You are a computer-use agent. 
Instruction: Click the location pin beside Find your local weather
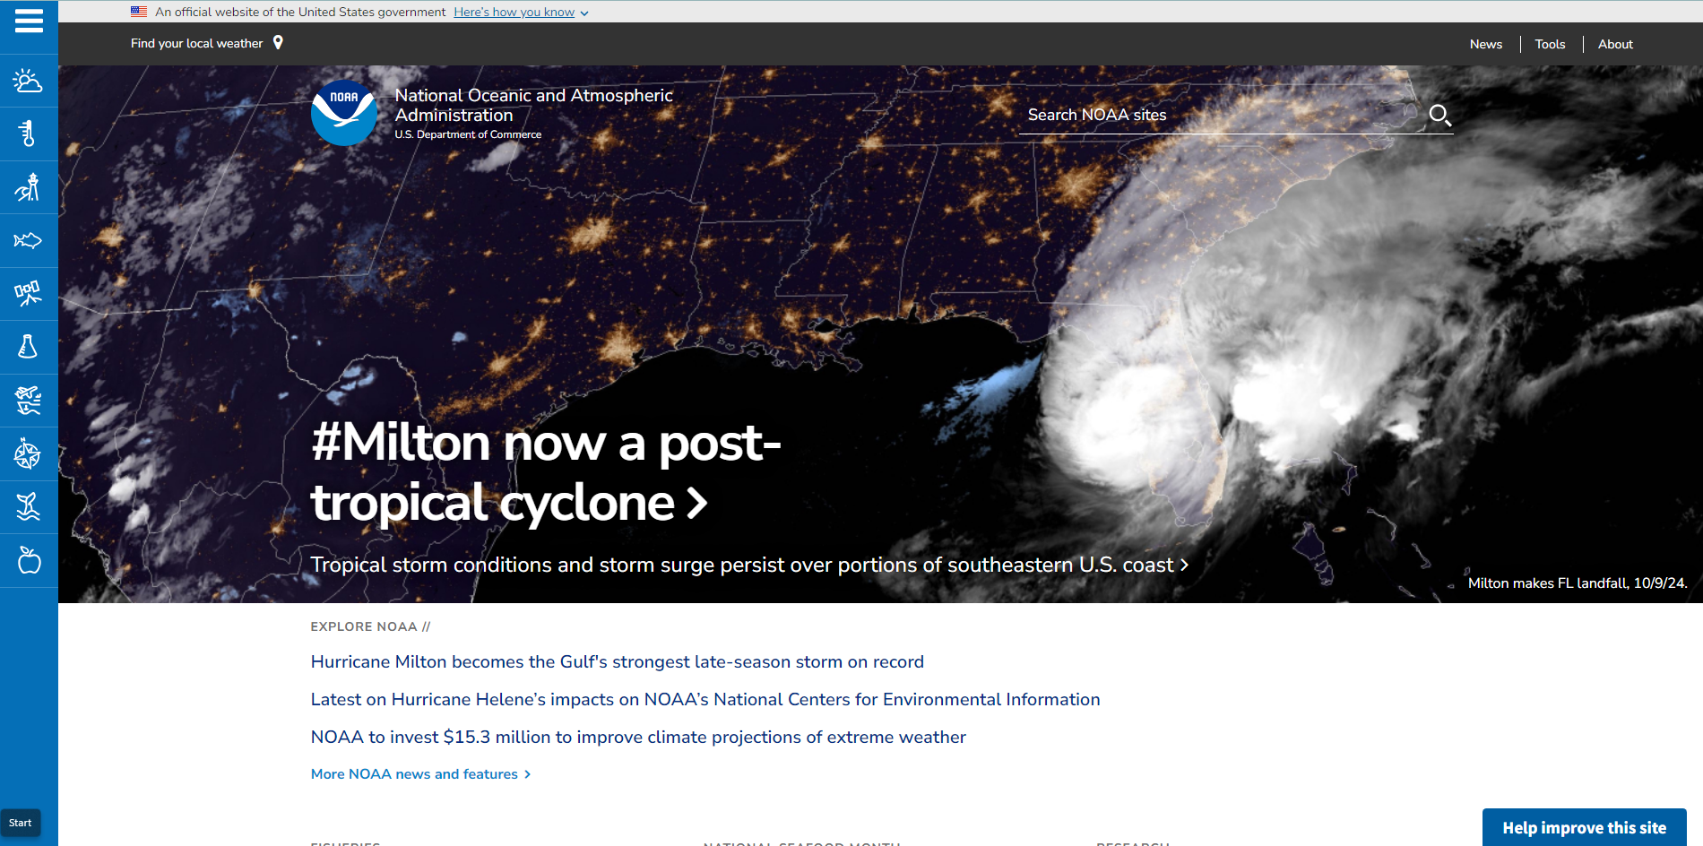click(x=278, y=42)
